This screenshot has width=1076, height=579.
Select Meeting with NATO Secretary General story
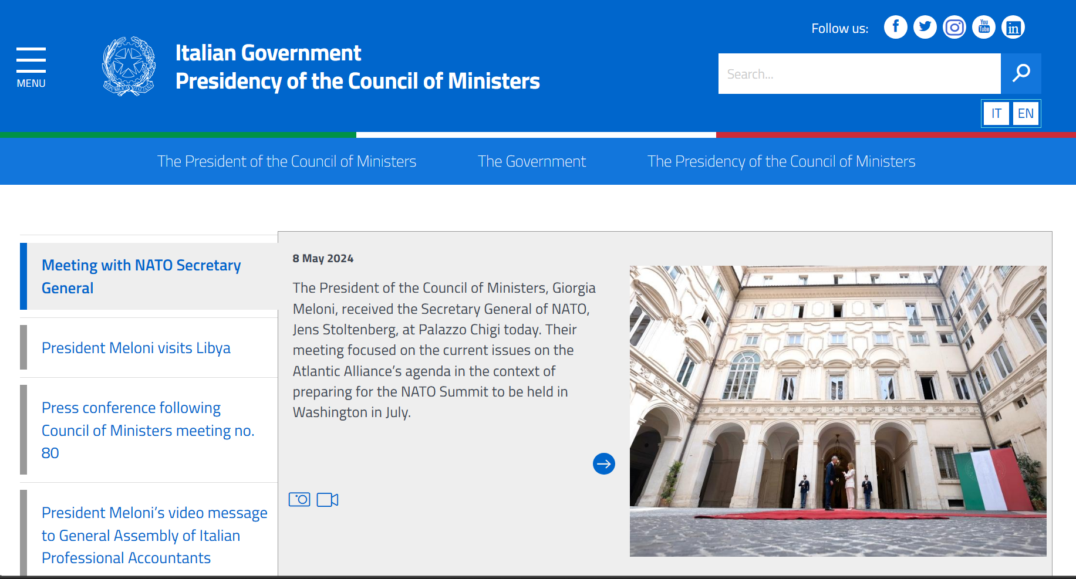(141, 276)
